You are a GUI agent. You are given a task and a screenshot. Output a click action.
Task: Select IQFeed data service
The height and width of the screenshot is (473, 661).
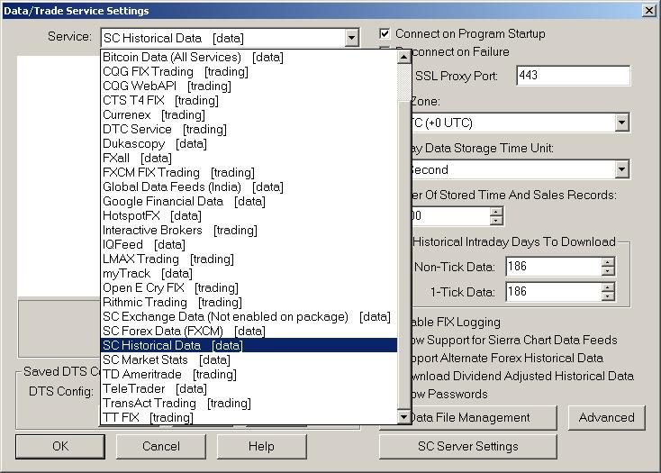pos(249,244)
